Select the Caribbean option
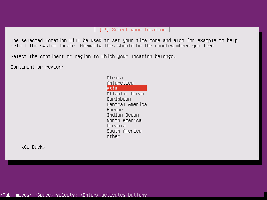 (118, 99)
